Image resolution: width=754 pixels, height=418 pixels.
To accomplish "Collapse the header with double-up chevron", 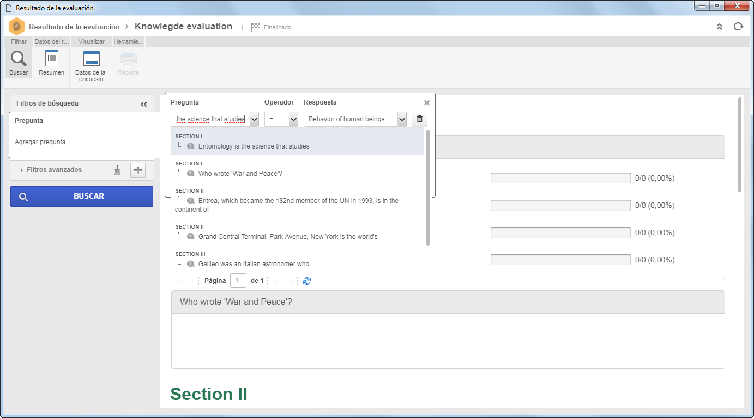I will click(719, 27).
